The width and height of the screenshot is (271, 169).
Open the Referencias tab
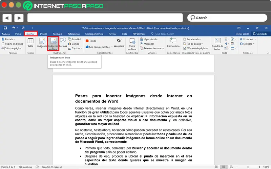74,34
